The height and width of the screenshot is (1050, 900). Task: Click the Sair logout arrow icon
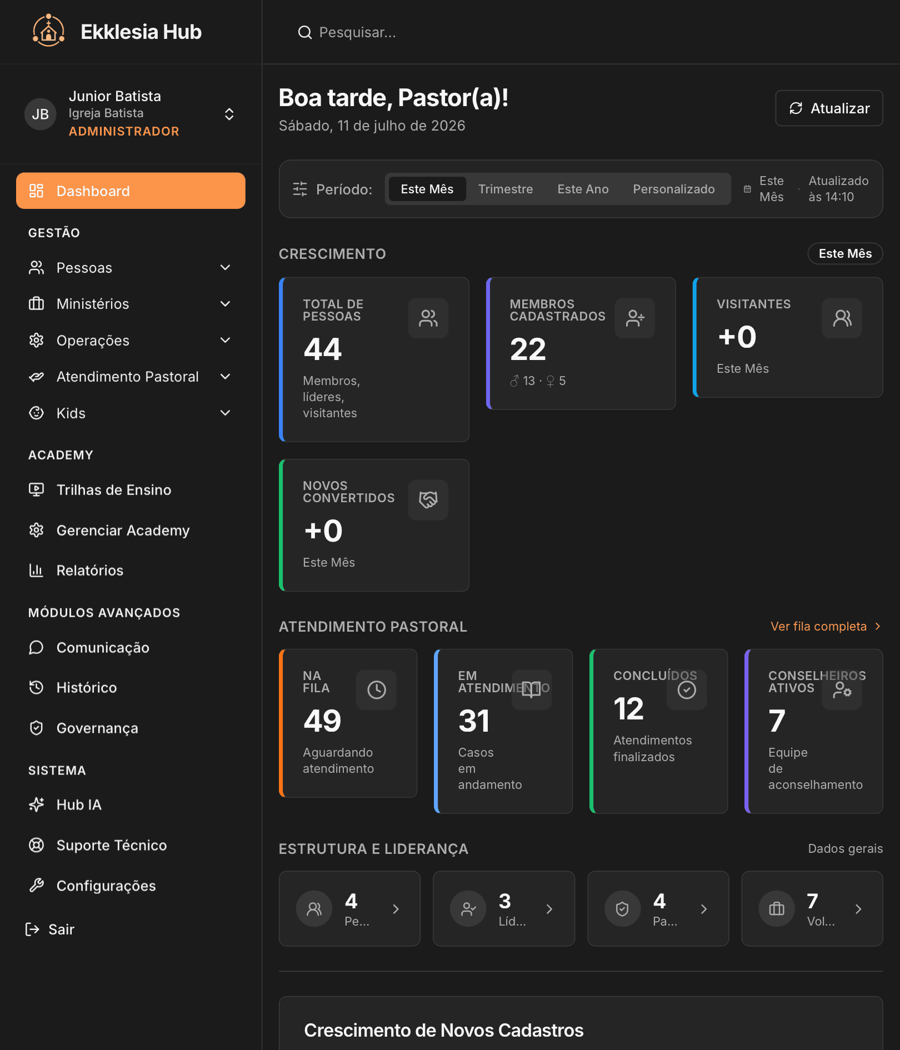32,929
